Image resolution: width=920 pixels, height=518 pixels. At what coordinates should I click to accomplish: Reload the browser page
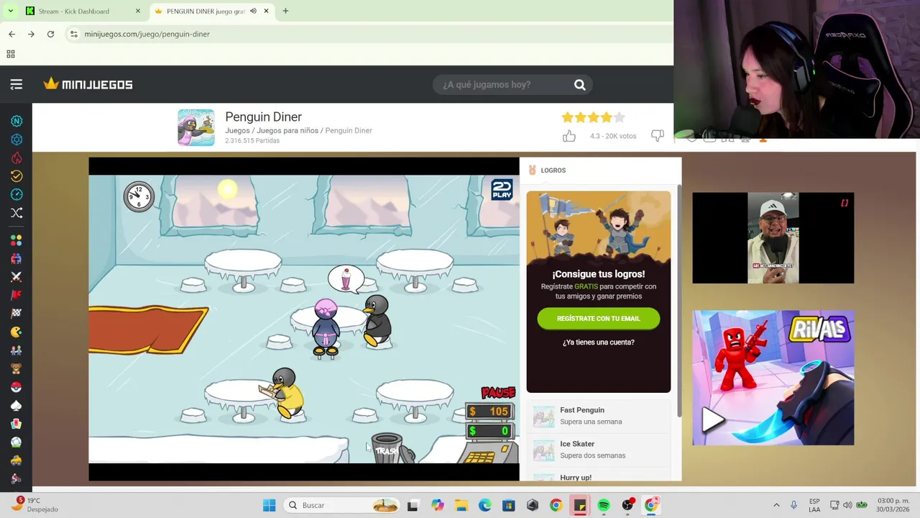50,34
